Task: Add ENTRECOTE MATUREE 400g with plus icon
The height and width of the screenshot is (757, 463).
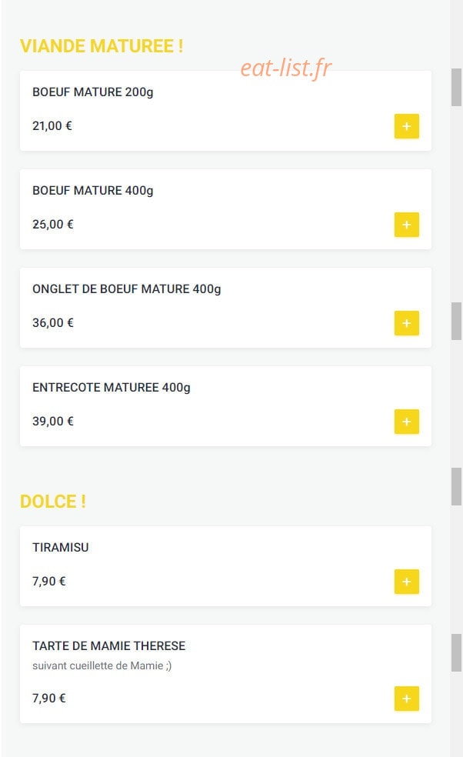Action: (407, 422)
